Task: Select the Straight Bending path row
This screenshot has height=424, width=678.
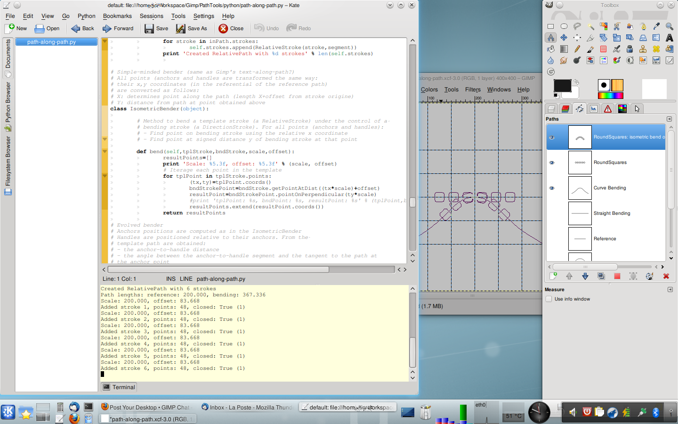Action: 606,213
